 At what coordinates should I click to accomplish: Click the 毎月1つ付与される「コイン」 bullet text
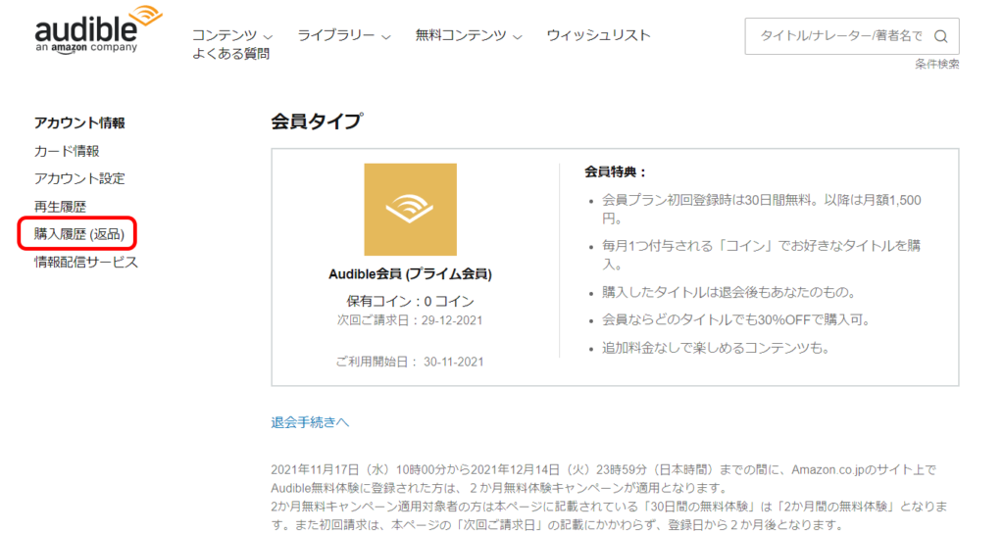pyautogui.click(x=761, y=255)
